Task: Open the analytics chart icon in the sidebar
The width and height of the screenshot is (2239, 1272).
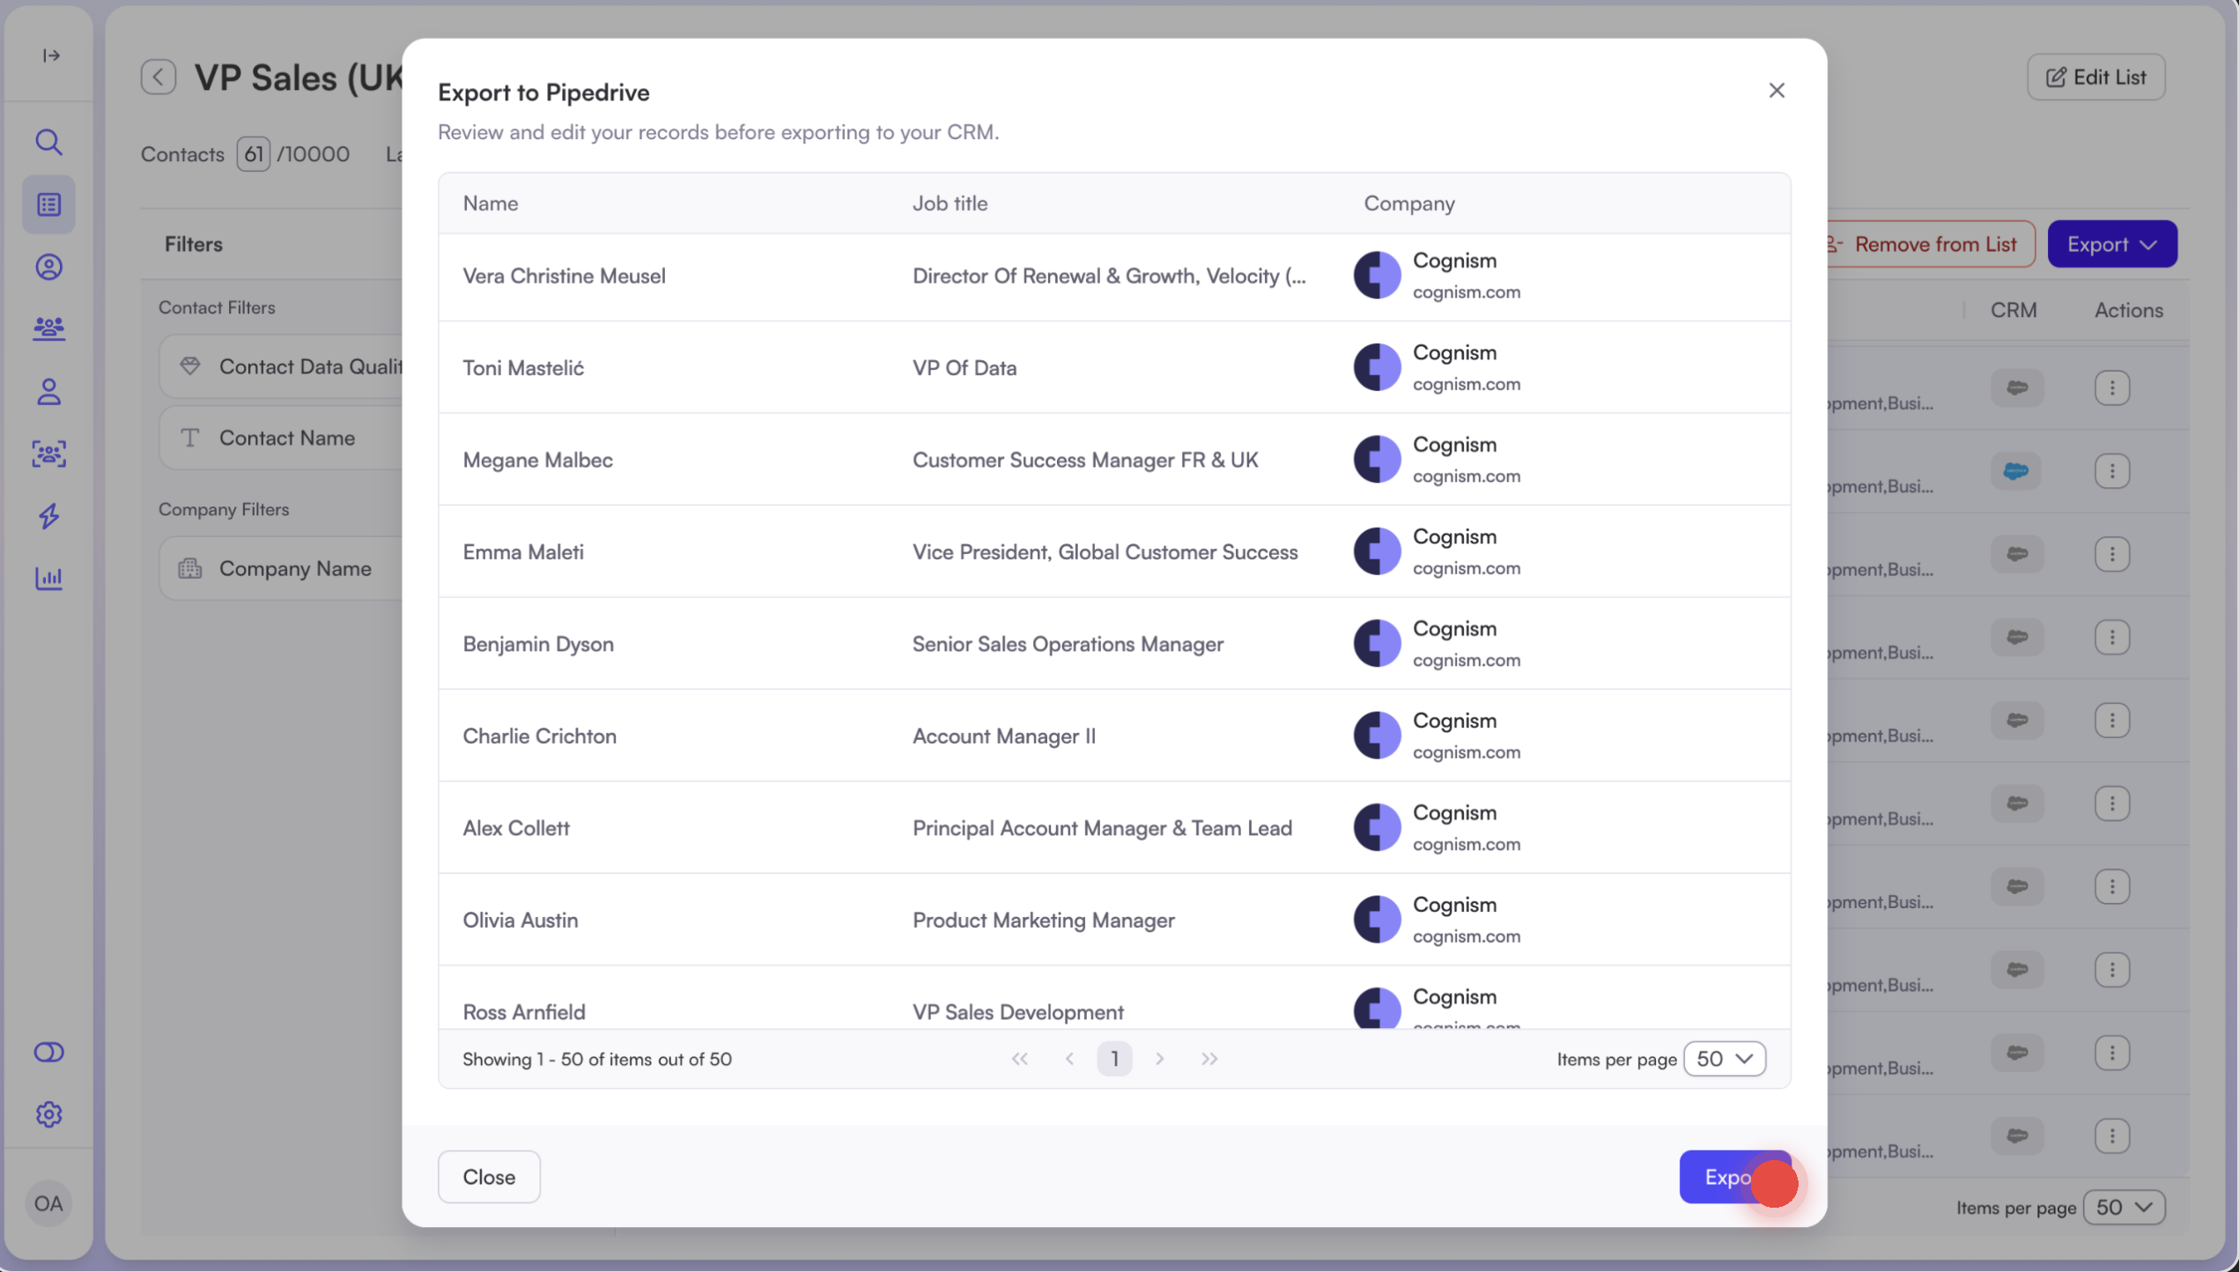Action: (48, 578)
